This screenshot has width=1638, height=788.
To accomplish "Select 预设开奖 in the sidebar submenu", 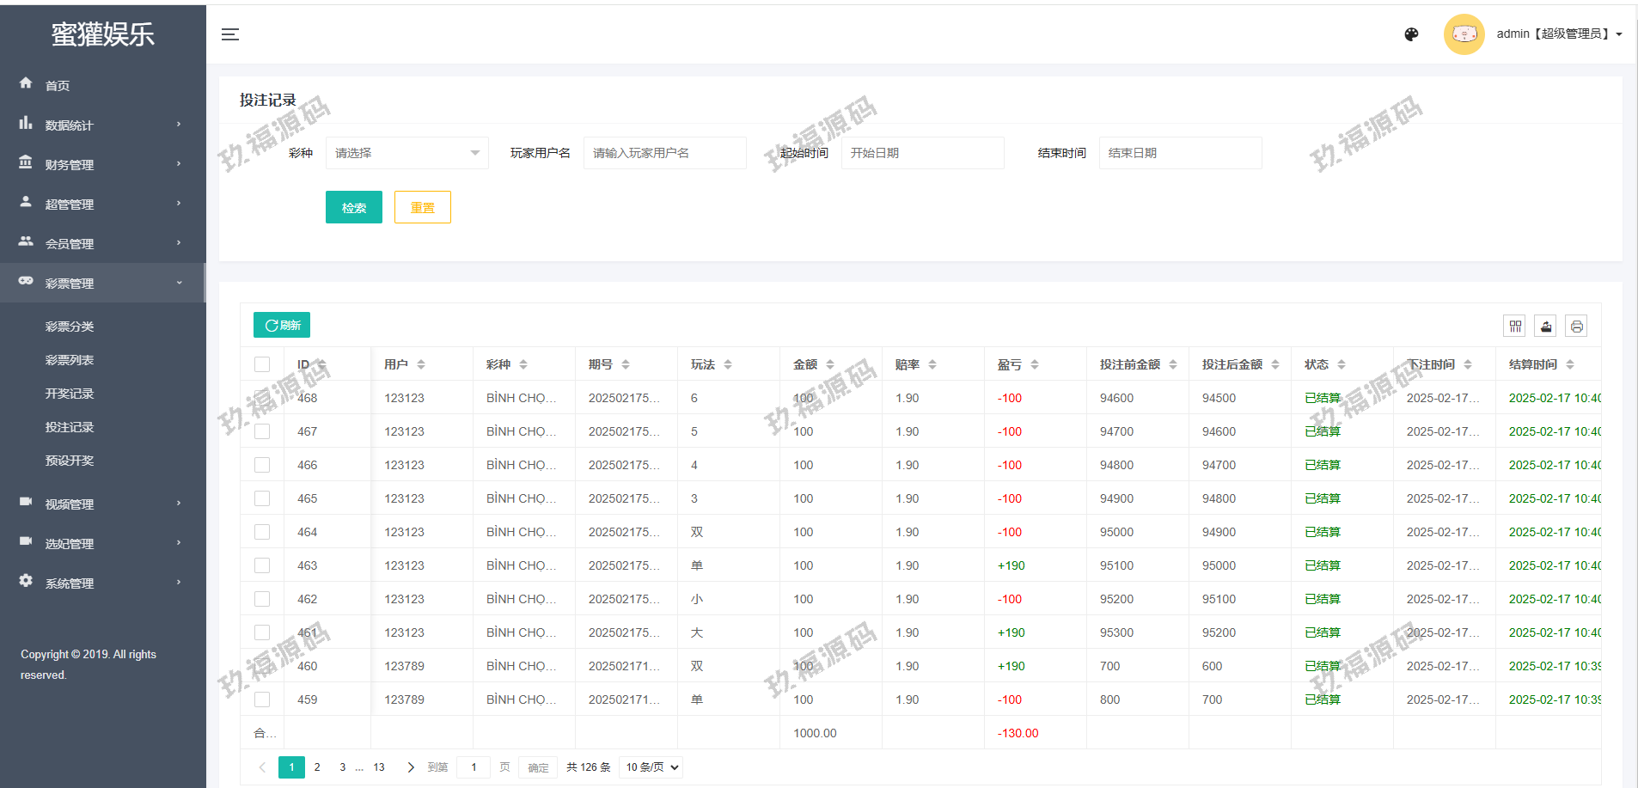I will (70, 461).
